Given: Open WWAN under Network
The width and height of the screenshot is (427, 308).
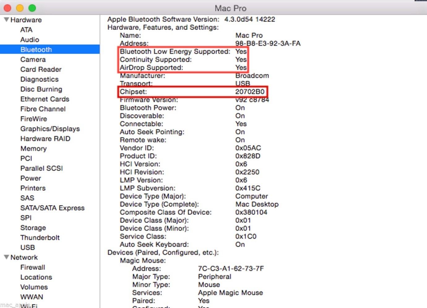Looking at the screenshot, I should pyautogui.click(x=32, y=297).
